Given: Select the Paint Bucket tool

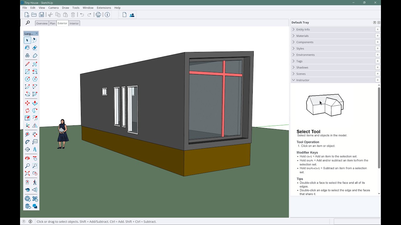Looking at the screenshot, I should point(27,48).
